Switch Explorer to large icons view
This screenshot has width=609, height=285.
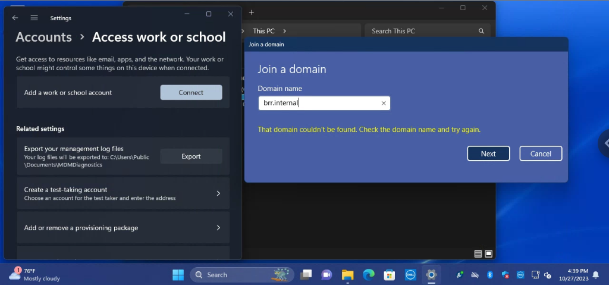(489, 254)
